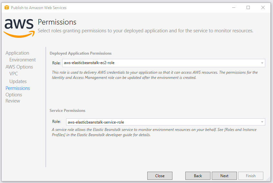Navigate to the Options step
Image resolution: width=273 pixels, height=183 pixels.
tap(14, 95)
